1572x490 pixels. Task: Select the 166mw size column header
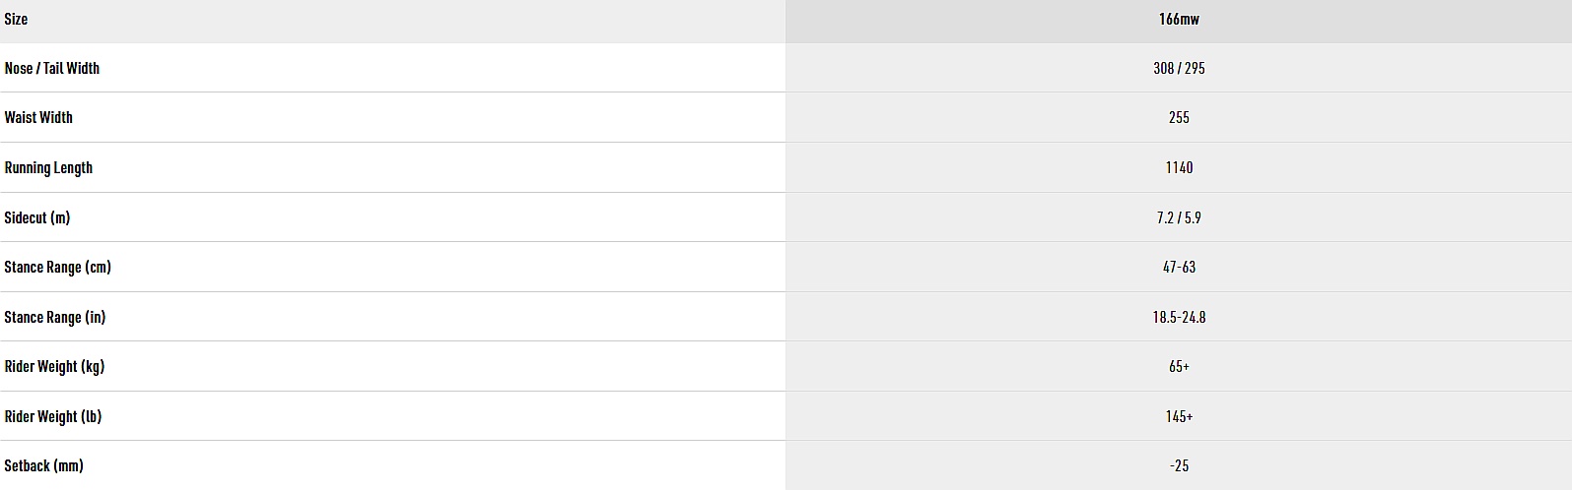click(x=1179, y=19)
